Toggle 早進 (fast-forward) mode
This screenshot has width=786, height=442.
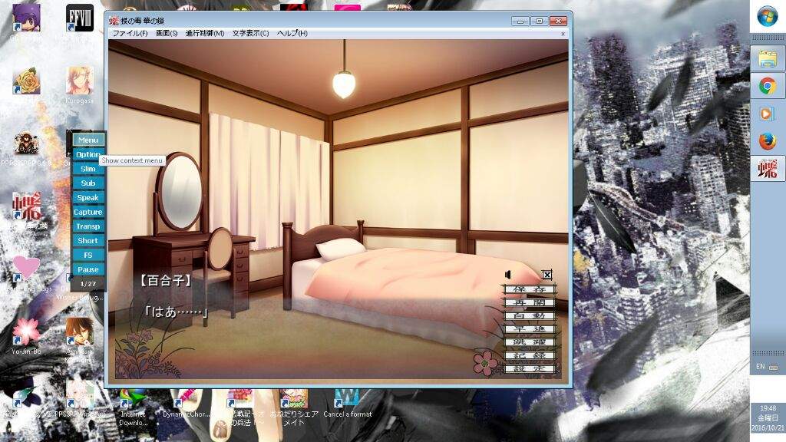530,328
